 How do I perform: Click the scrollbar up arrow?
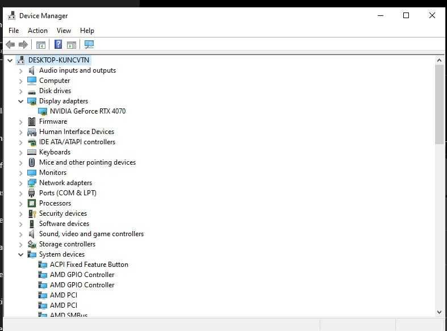point(439,60)
